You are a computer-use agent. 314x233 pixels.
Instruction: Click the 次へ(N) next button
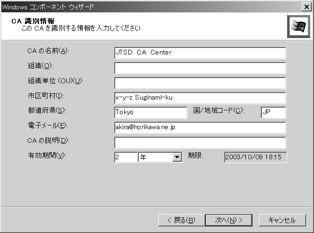tap(229, 220)
